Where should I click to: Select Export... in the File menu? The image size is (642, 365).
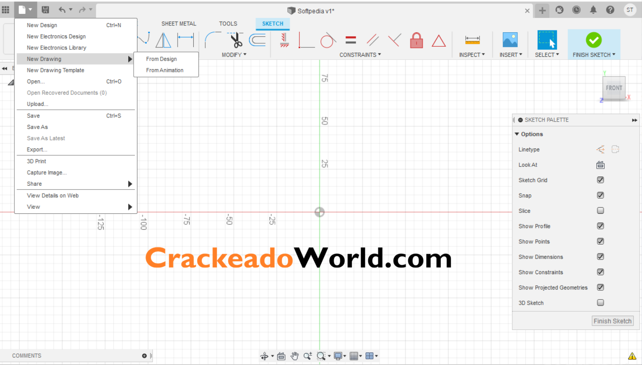(76, 150)
